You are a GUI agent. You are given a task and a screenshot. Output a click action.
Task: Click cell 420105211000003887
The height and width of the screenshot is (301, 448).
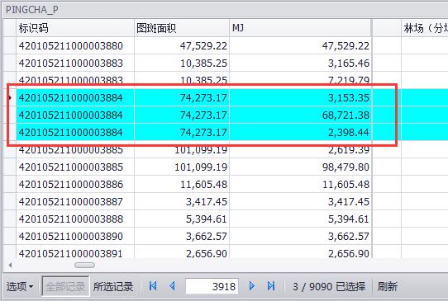(x=75, y=202)
